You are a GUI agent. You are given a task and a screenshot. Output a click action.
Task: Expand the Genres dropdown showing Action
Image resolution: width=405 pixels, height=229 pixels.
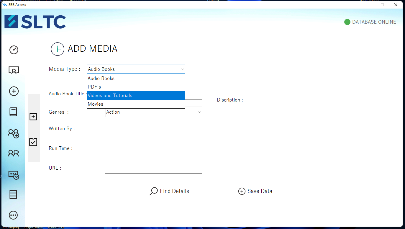(x=154, y=112)
